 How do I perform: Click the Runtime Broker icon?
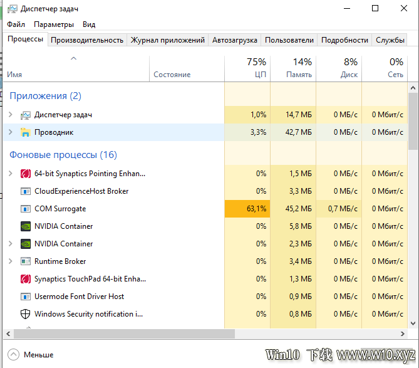click(x=26, y=261)
